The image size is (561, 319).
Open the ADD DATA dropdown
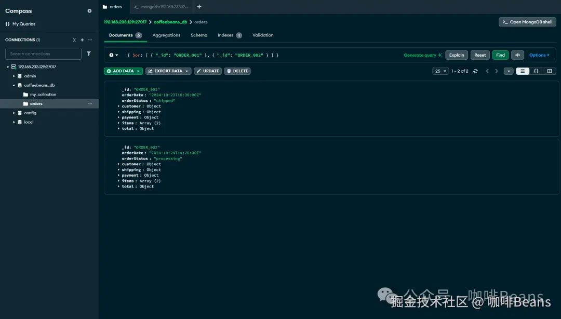[124, 71]
